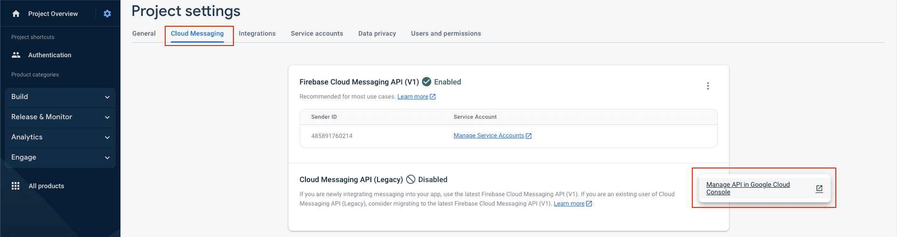Expand the Engage section chevron
This screenshot has height=237, width=897.
tap(107, 158)
